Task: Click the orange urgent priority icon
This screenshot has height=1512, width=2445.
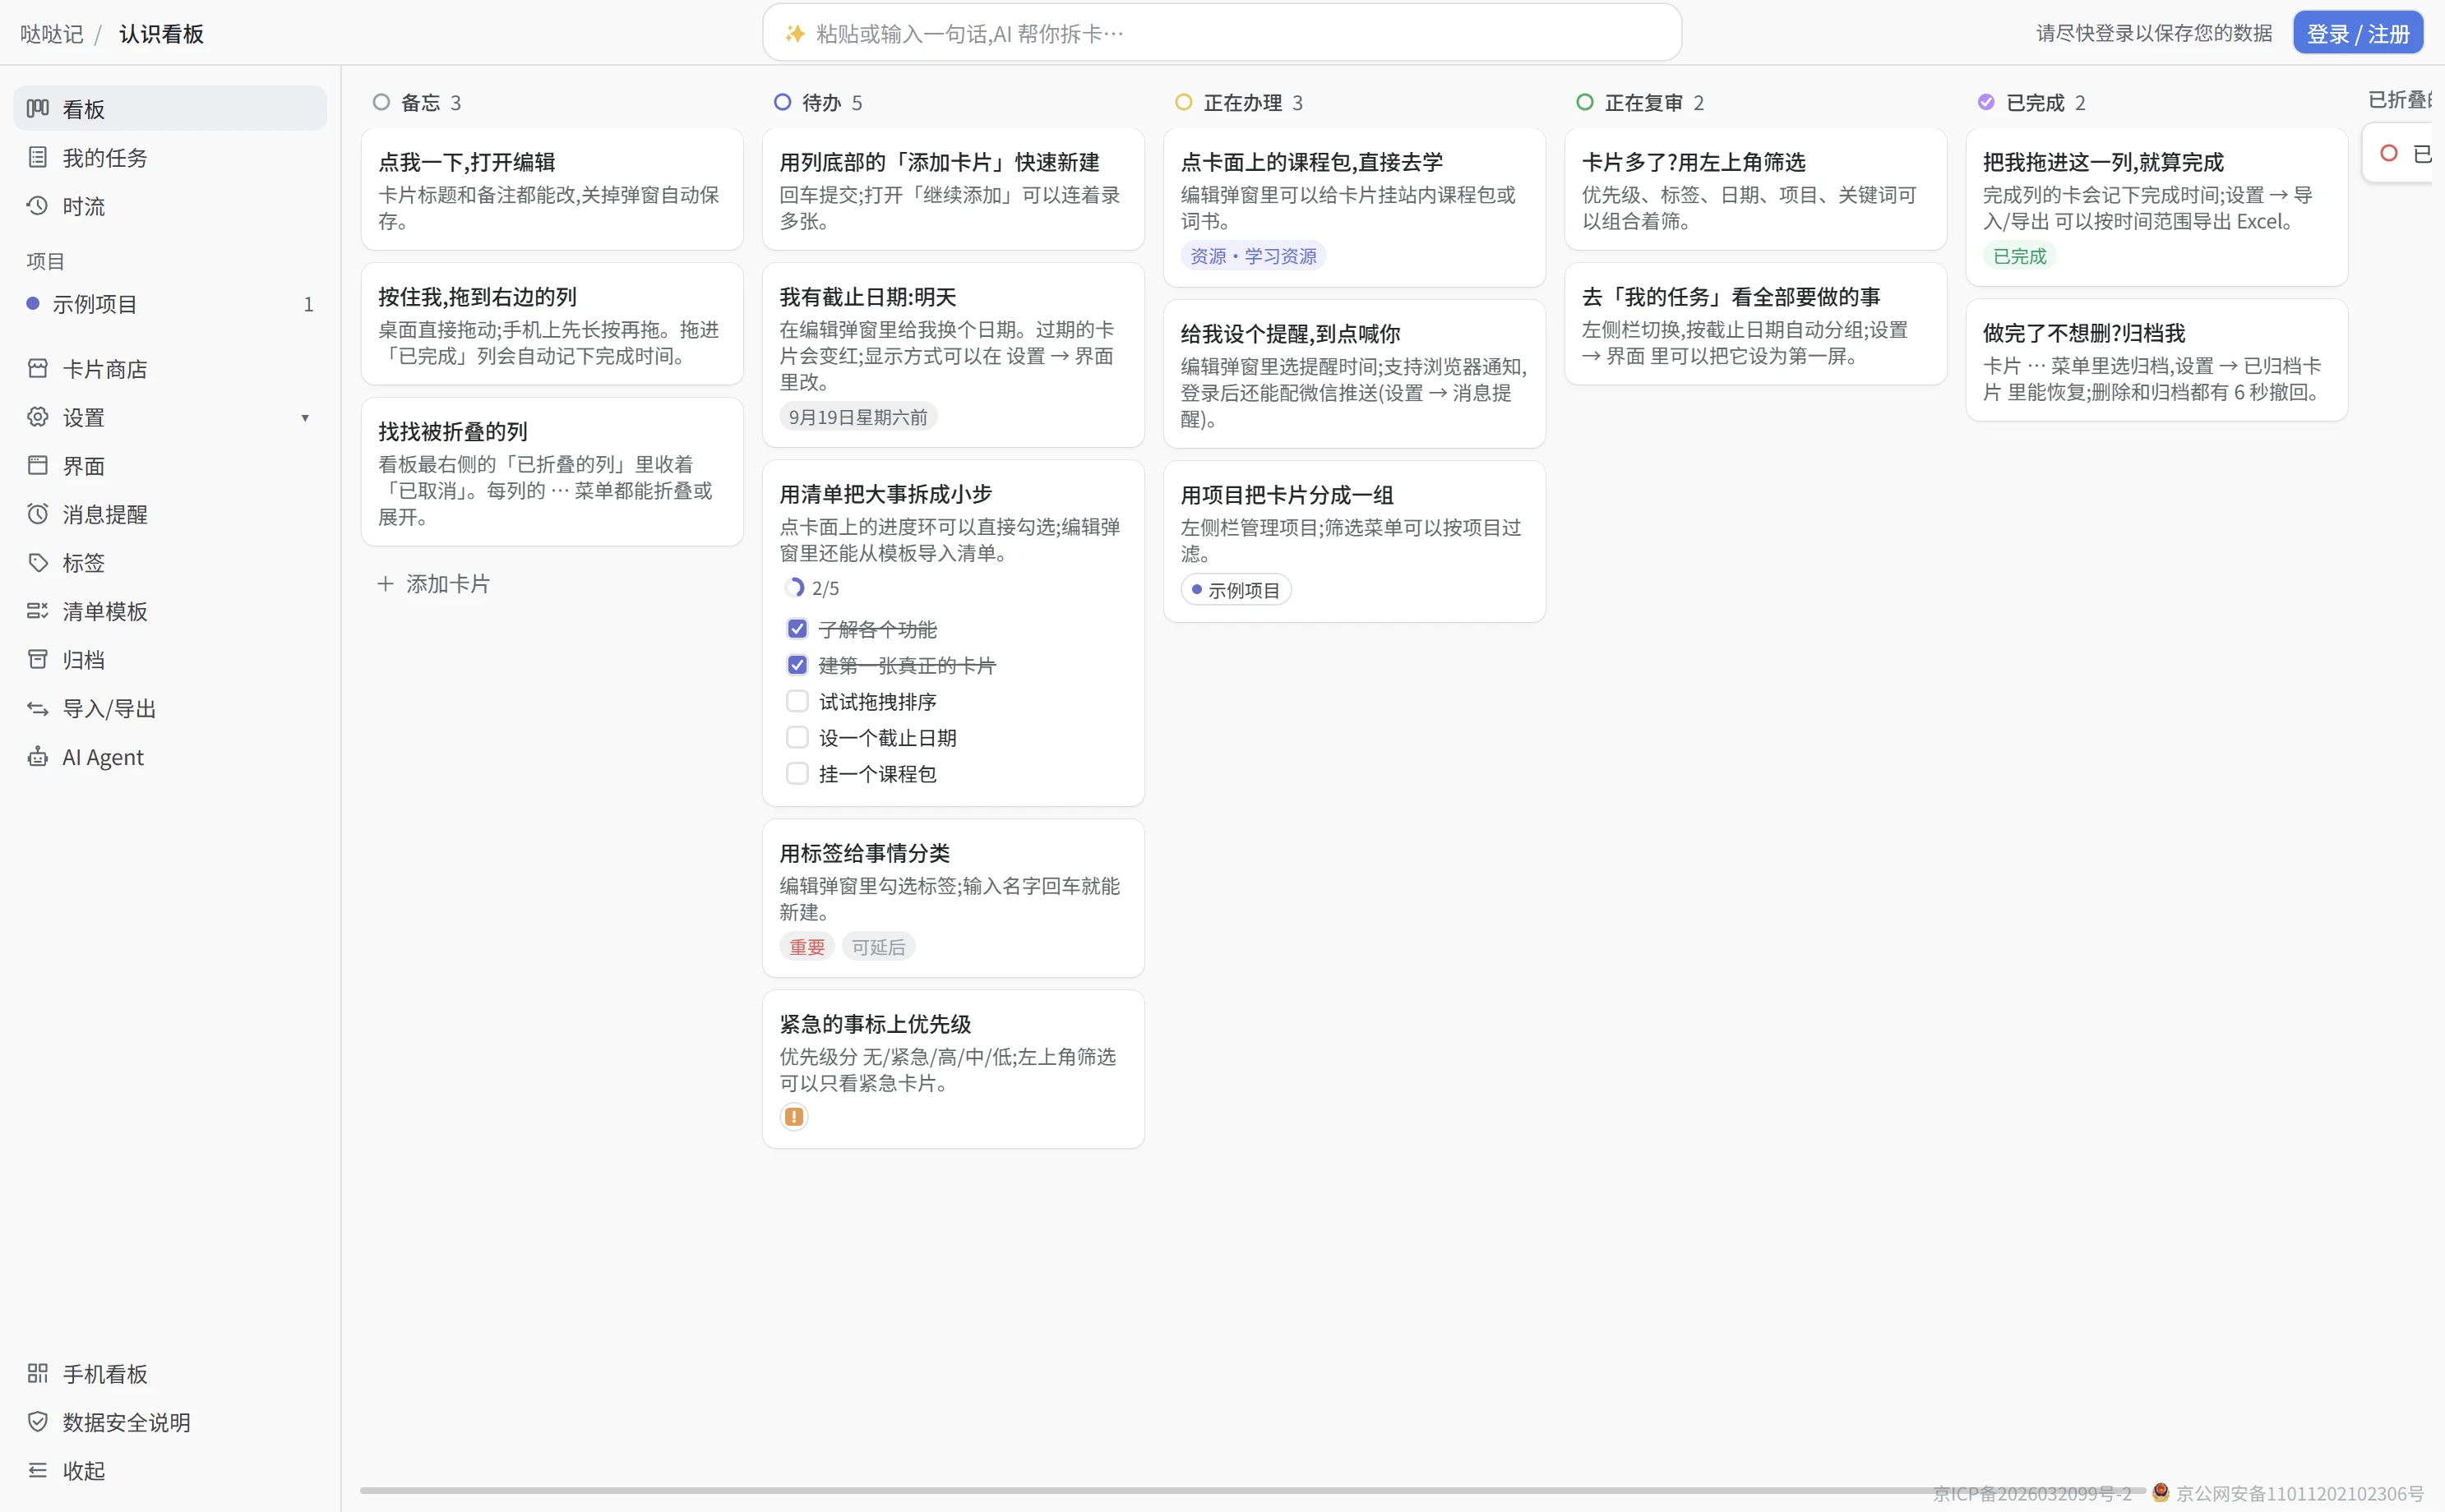Action: point(793,1116)
